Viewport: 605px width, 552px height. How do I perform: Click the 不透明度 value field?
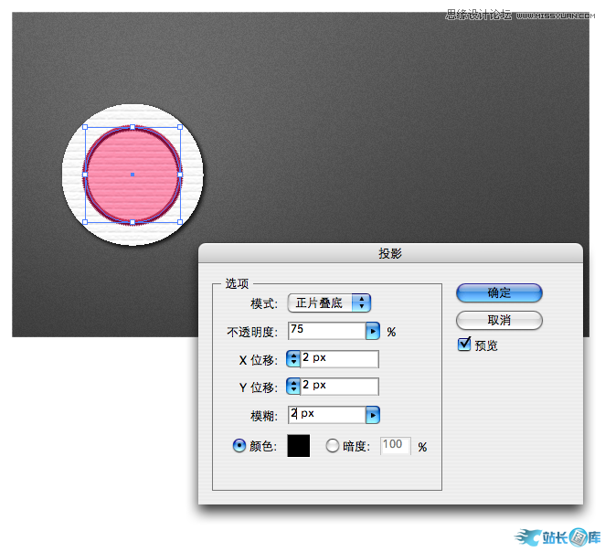click(325, 331)
